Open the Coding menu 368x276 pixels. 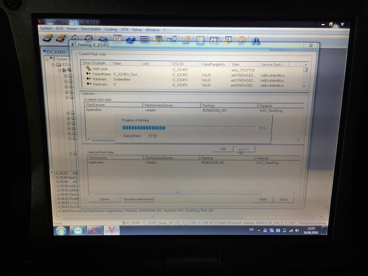(x=110, y=30)
